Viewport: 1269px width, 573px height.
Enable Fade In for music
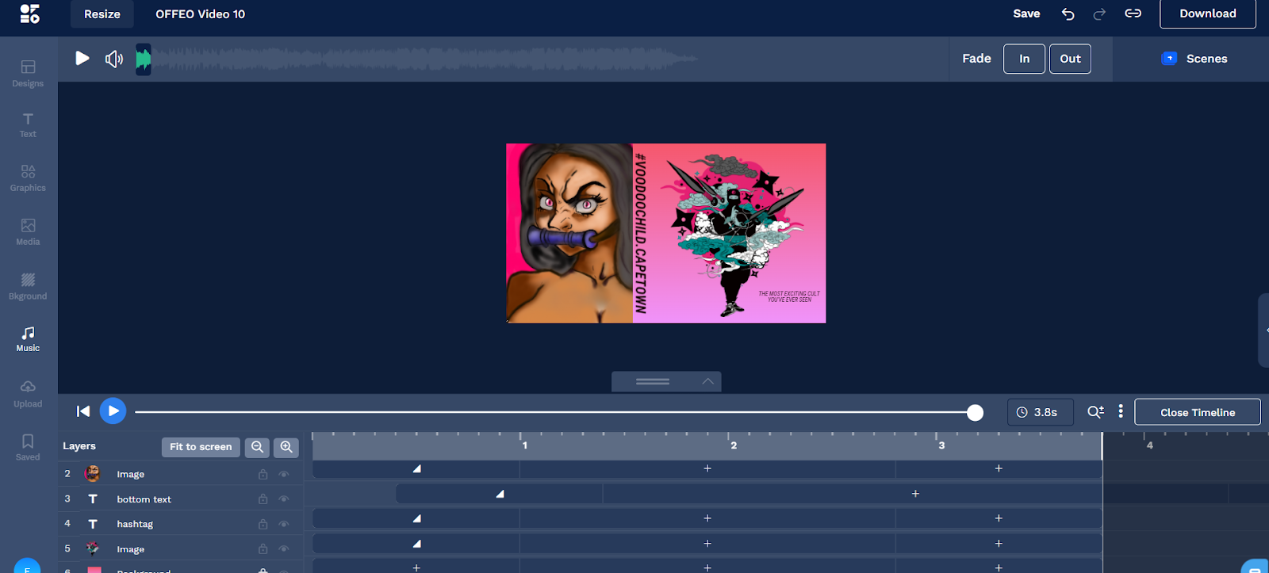1024,59
